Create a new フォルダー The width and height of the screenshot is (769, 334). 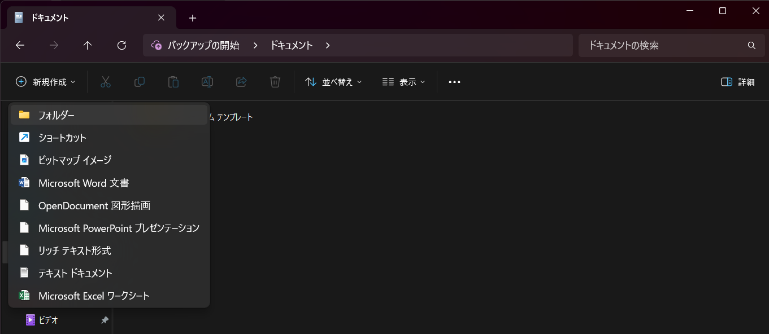[109, 115]
